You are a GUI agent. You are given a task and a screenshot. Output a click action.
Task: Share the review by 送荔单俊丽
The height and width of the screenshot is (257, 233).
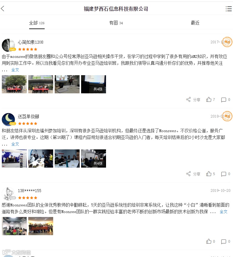point(193,174)
